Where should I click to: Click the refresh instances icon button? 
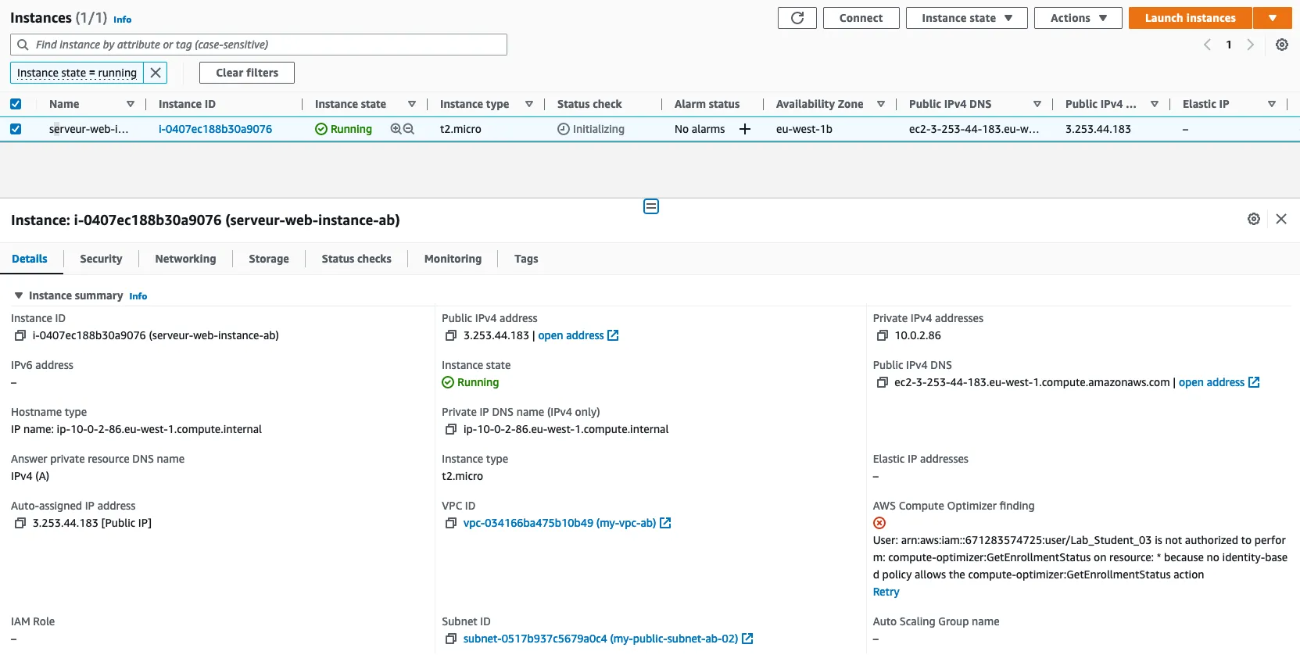[797, 18]
